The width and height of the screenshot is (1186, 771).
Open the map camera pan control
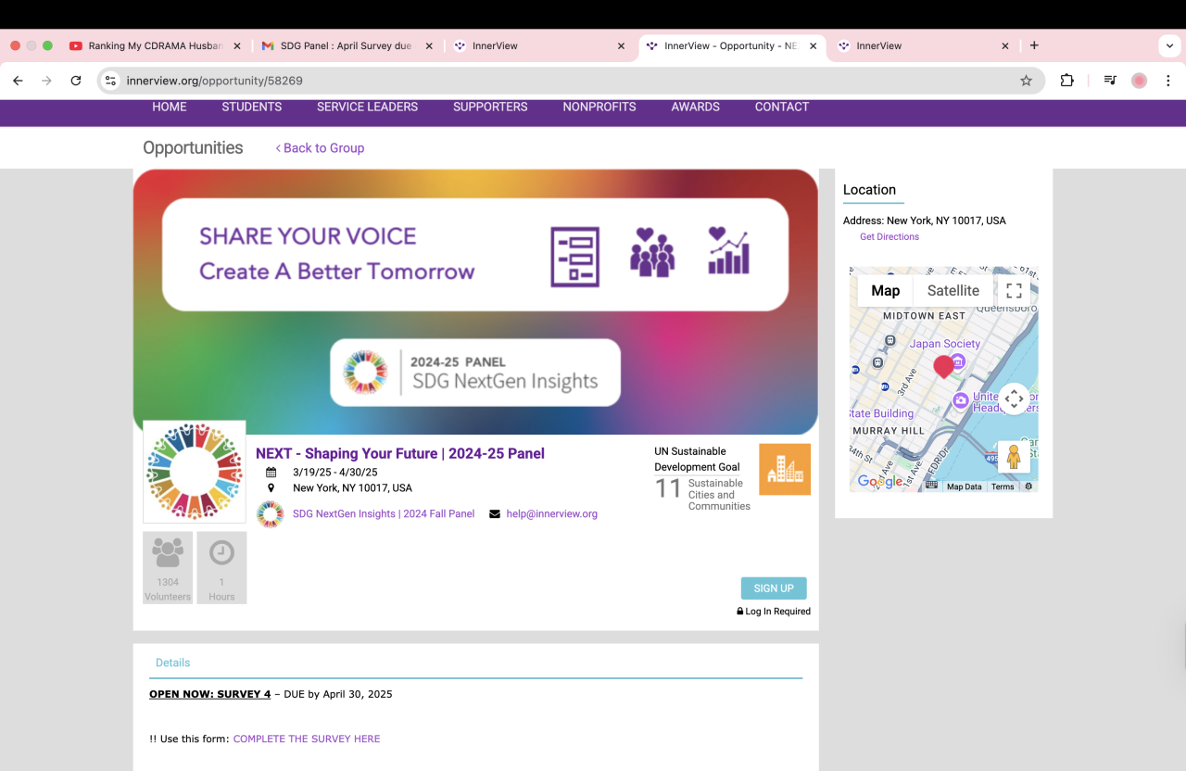click(1014, 399)
